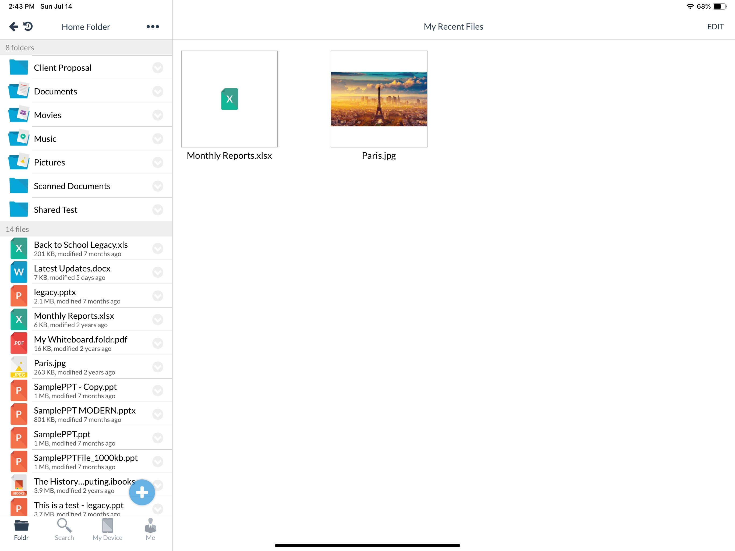The image size is (735, 551).
Task: Open the Scanned Documents folder icon
Action: pyautogui.click(x=19, y=186)
